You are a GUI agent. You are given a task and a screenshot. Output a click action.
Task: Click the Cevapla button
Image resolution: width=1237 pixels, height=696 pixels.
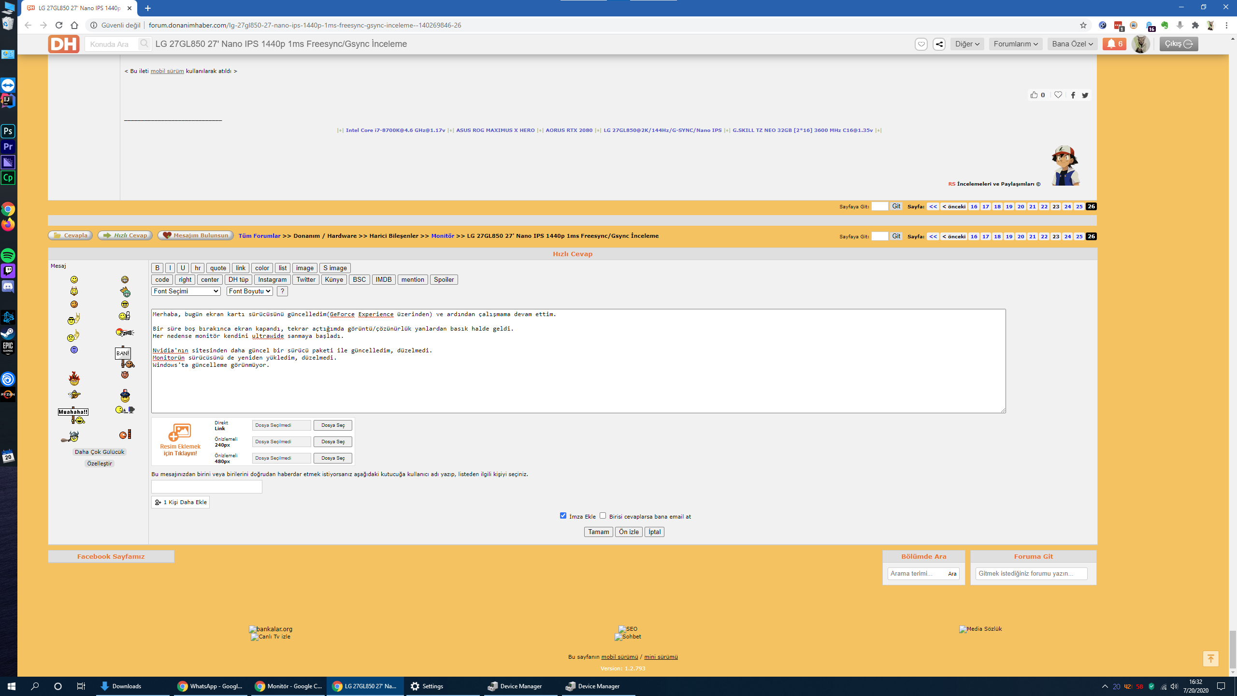[71, 235]
